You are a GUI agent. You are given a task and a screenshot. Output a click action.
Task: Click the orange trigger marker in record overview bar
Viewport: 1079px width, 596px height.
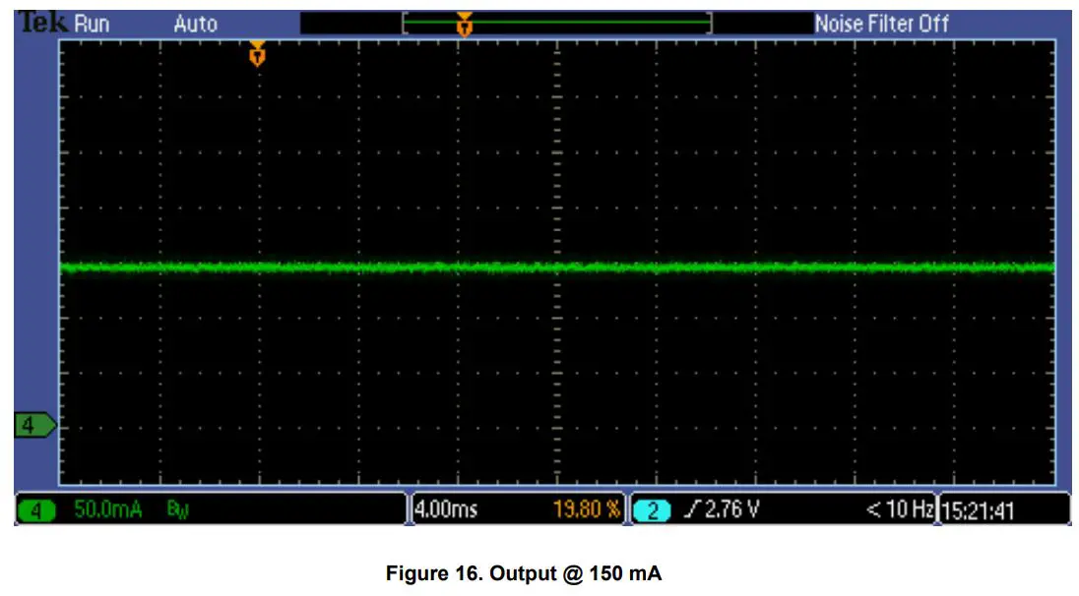coord(465,24)
